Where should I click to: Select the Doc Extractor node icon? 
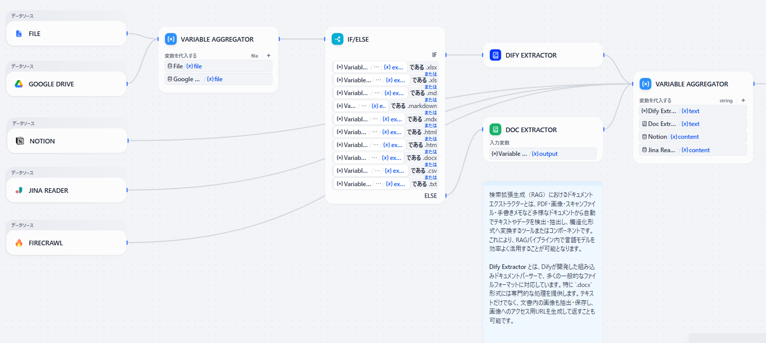coord(495,130)
